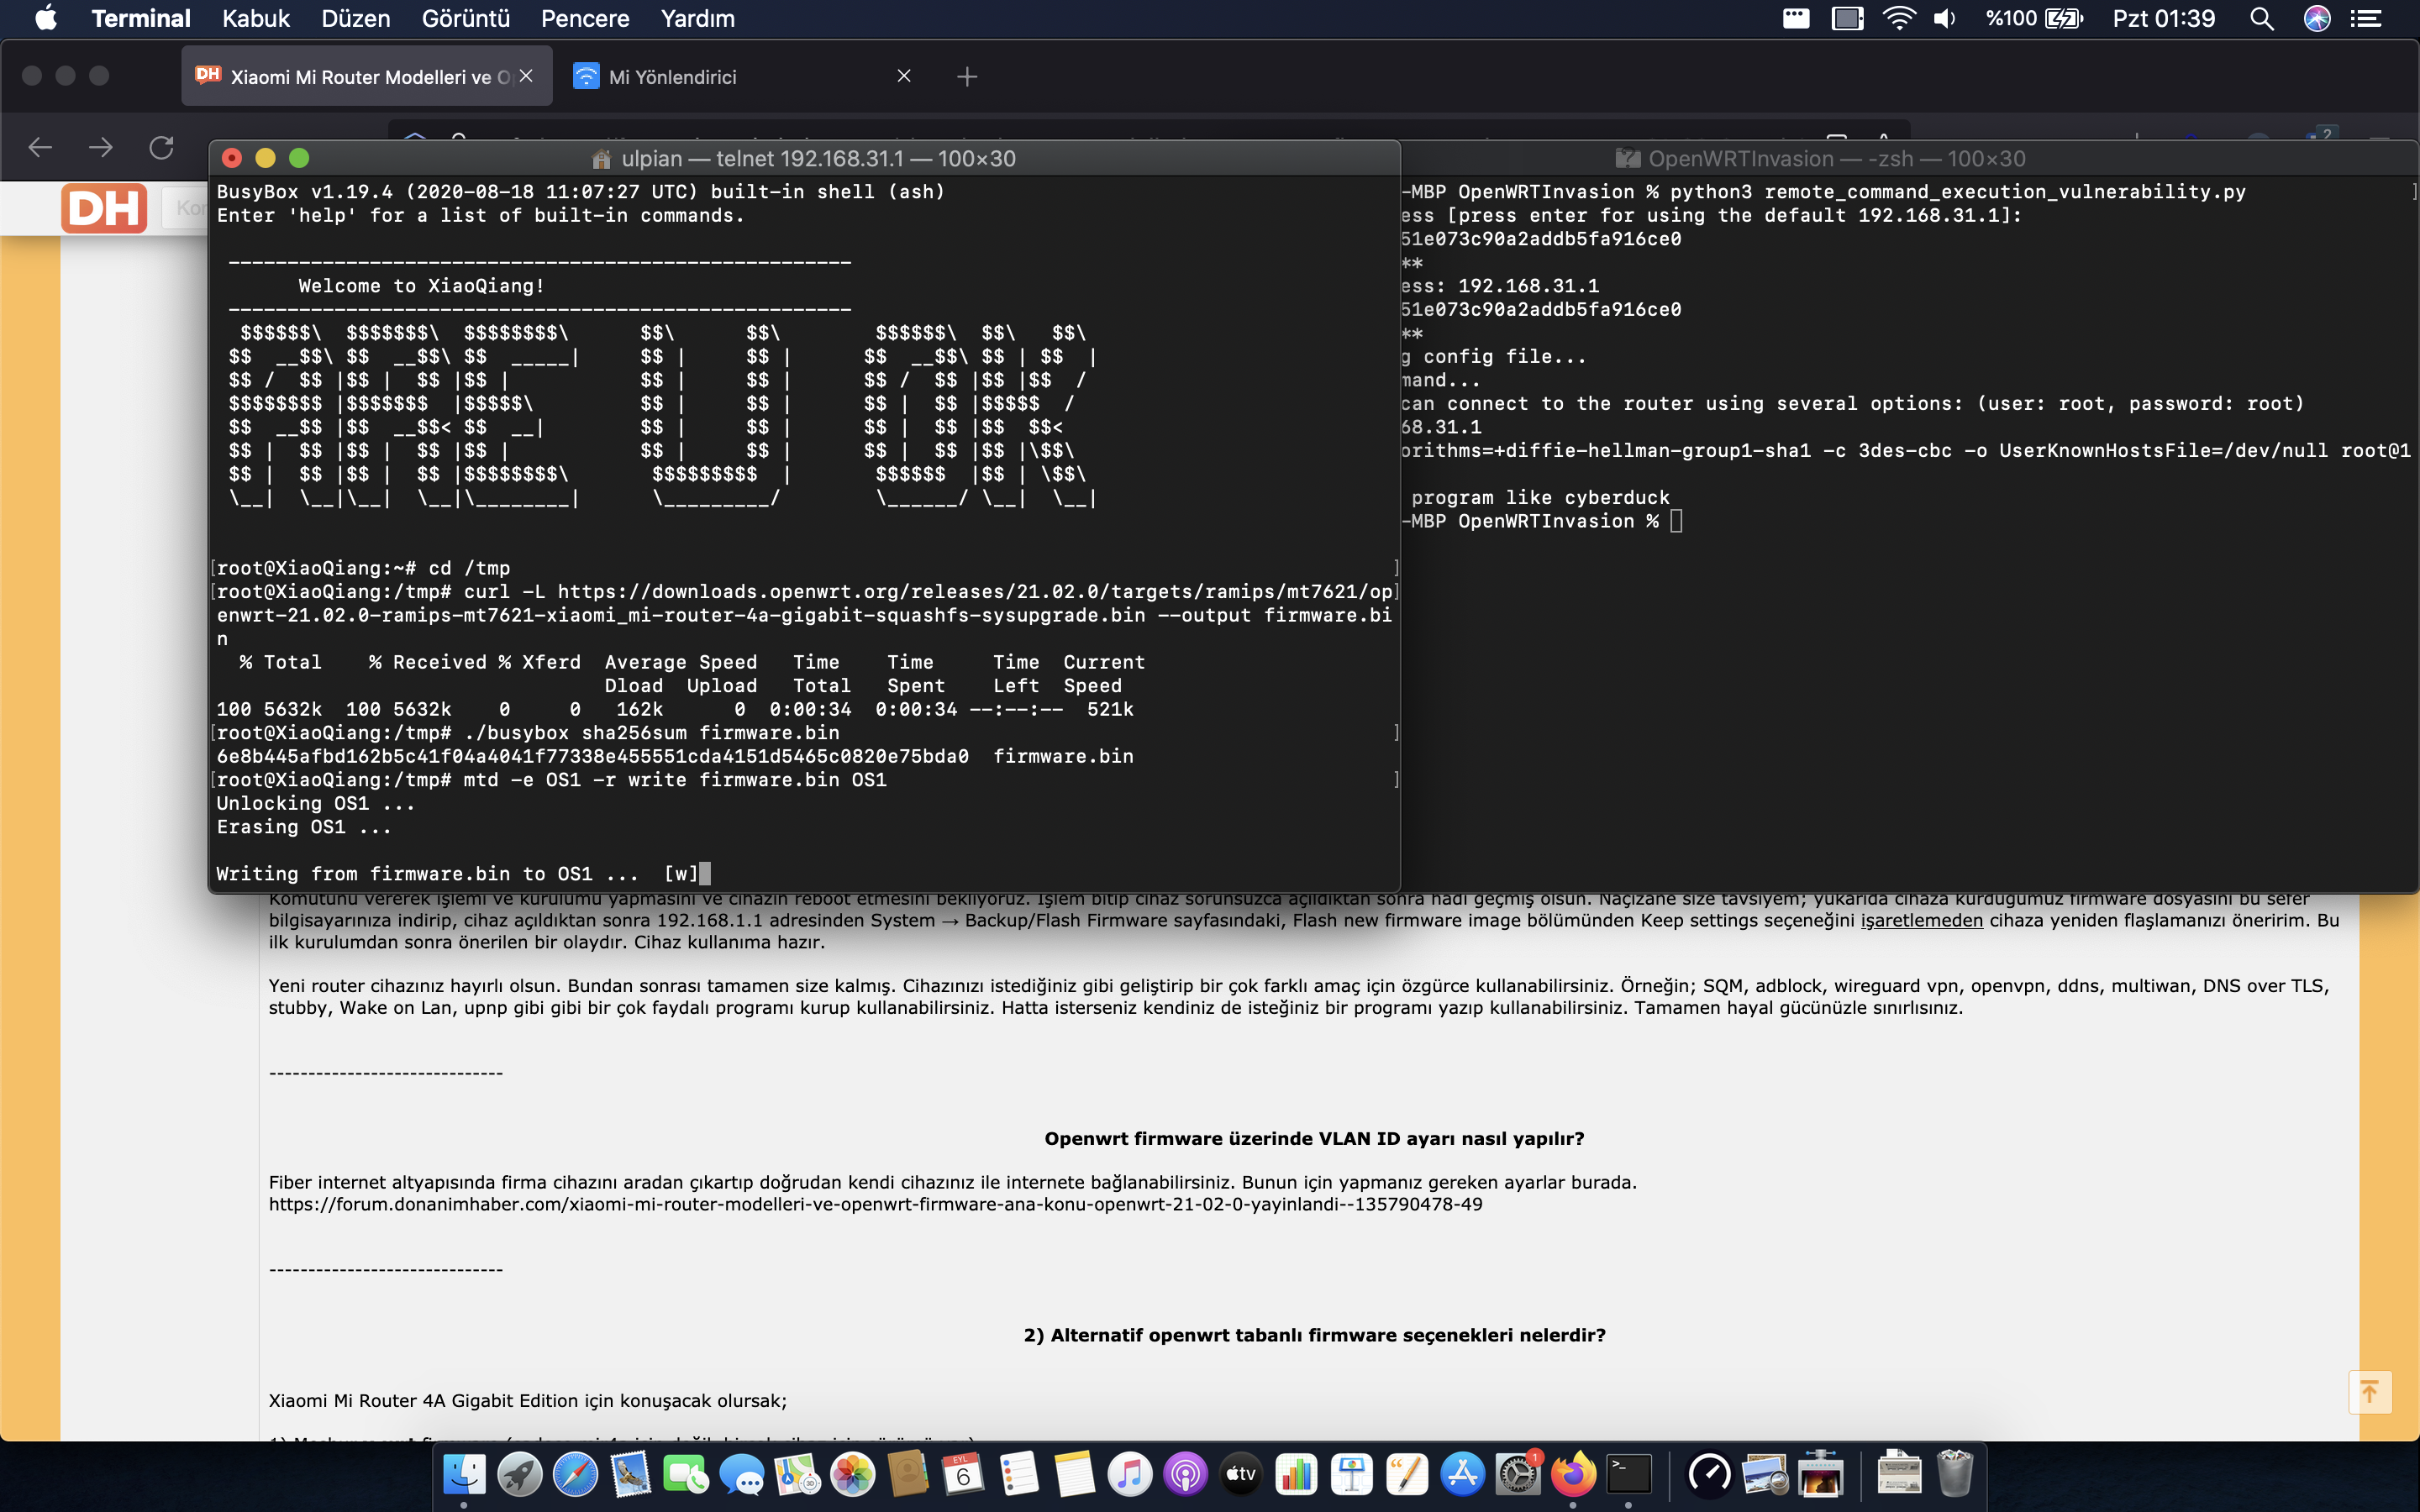This screenshot has height=1512, width=2420.
Task: Open Reminders from the Dock
Action: (1019, 1474)
